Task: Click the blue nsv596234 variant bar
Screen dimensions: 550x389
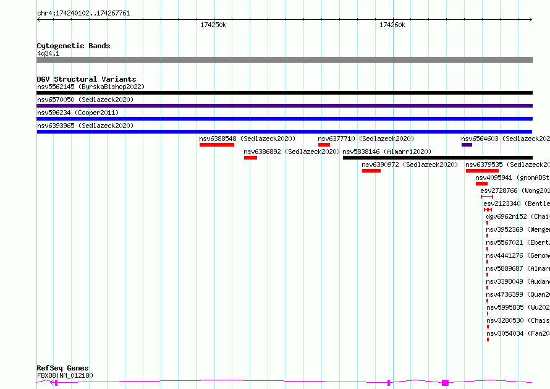Action: click(x=284, y=119)
